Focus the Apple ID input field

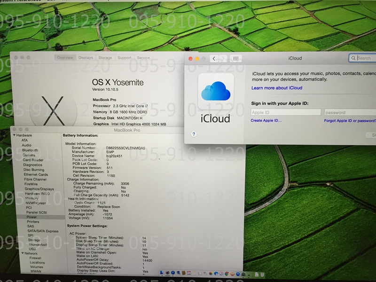click(286, 112)
